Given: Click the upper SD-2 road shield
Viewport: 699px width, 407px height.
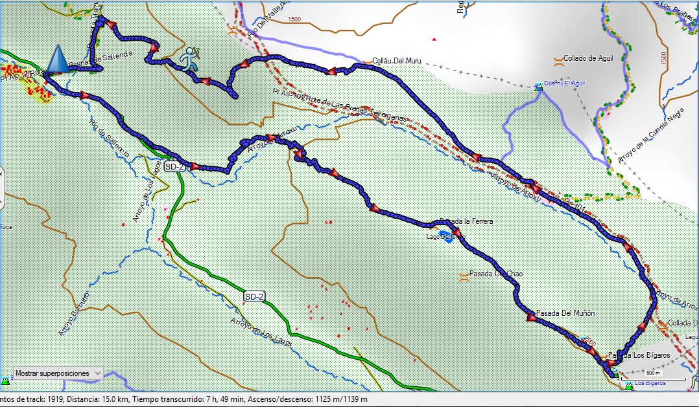Looking at the screenshot, I should (x=174, y=167).
